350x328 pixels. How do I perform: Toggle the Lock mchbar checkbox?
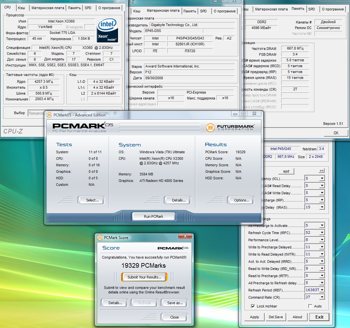253,306
